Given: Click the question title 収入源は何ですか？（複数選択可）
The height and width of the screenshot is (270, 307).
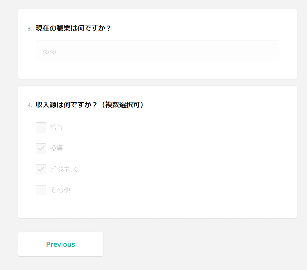Looking at the screenshot, I should click(x=90, y=105).
